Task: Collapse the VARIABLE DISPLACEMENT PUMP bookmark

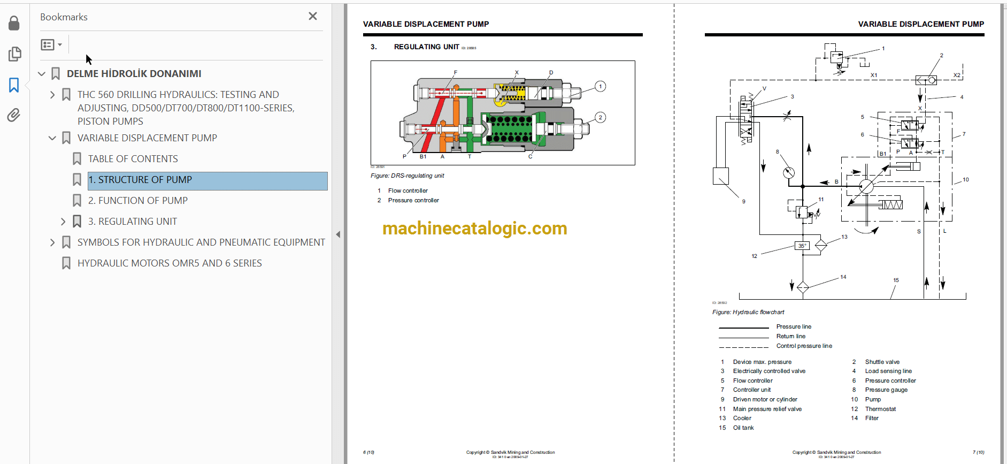Action: pyautogui.click(x=52, y=138)
